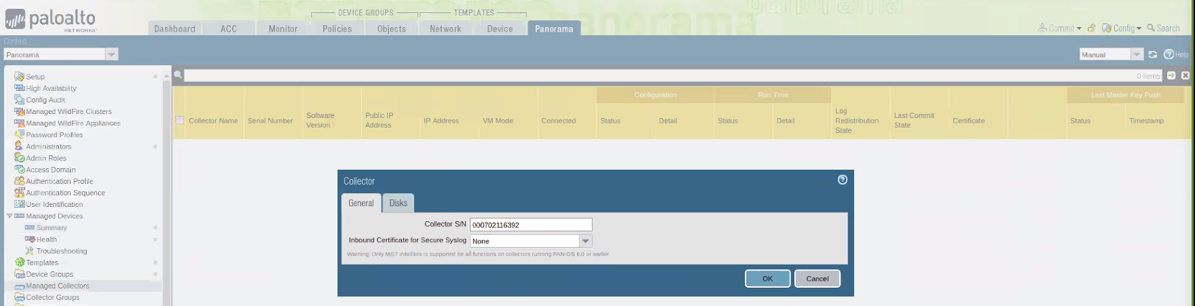Click the Collector dialog help icon

click(x=843, y=180)
